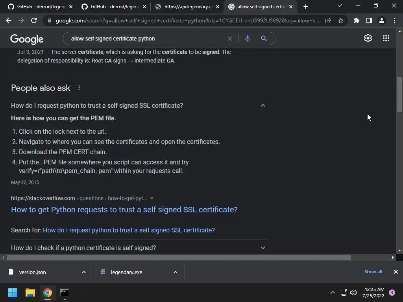Click 'Here is how you can get the PEM file.' text

pyautogui.click(x=63, y=118)
